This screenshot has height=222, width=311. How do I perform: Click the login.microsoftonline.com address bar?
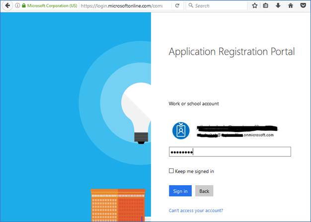coord(122,6)
